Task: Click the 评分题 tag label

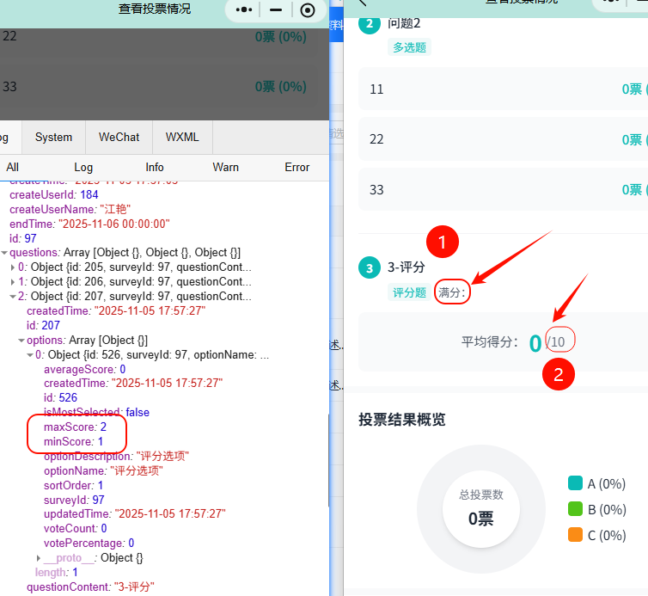Action: 409,292
